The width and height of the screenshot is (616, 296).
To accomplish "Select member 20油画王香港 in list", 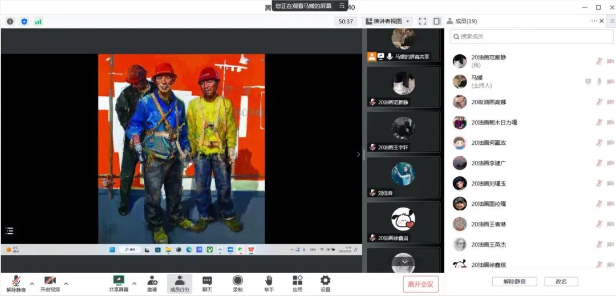I will click(x=531, y=224).
